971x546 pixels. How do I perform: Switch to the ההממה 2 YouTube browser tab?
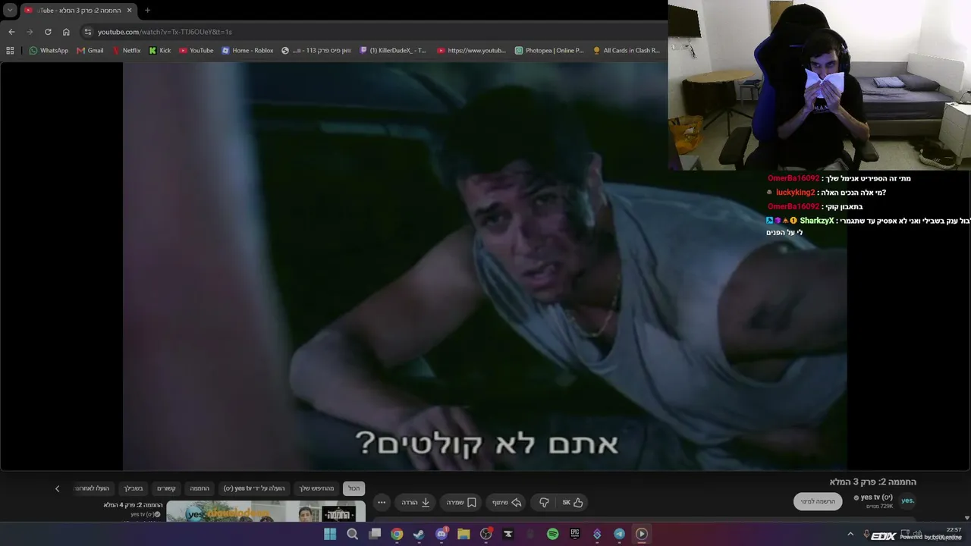tap(78, 11)
